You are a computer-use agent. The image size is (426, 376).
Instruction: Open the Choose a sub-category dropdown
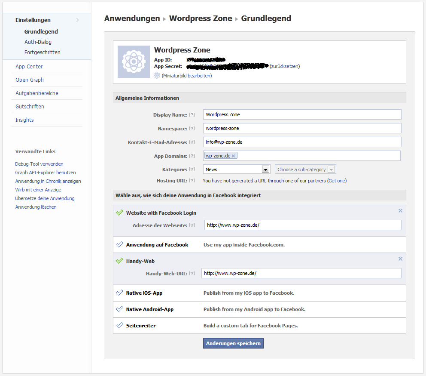pyautogui.click(x=305, y=170)
